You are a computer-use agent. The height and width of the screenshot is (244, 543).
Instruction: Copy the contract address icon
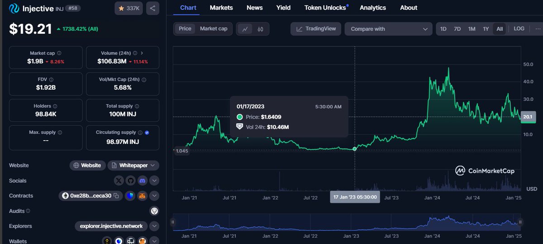pos(116,196)
